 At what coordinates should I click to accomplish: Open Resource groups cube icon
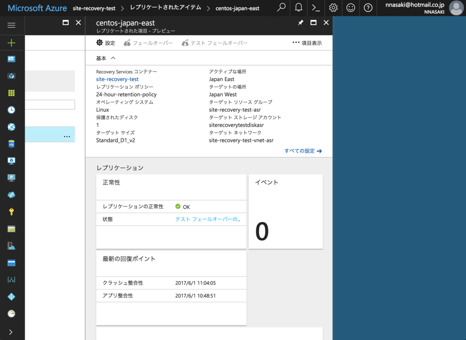click(x=11, y=76)
